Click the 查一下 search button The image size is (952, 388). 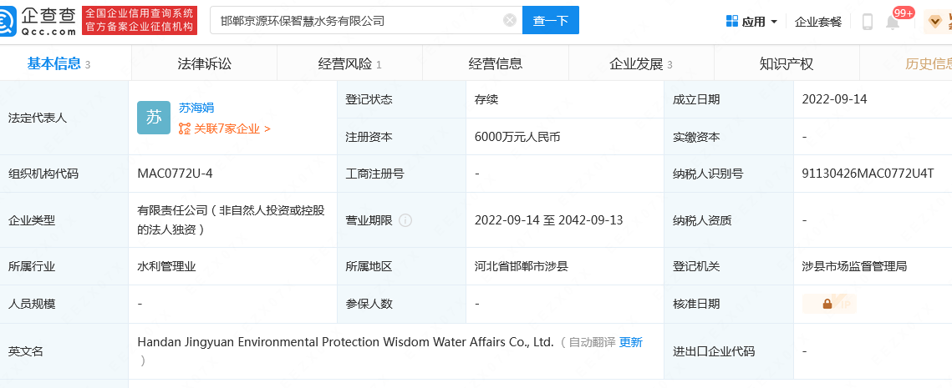(x=551, y=21)
